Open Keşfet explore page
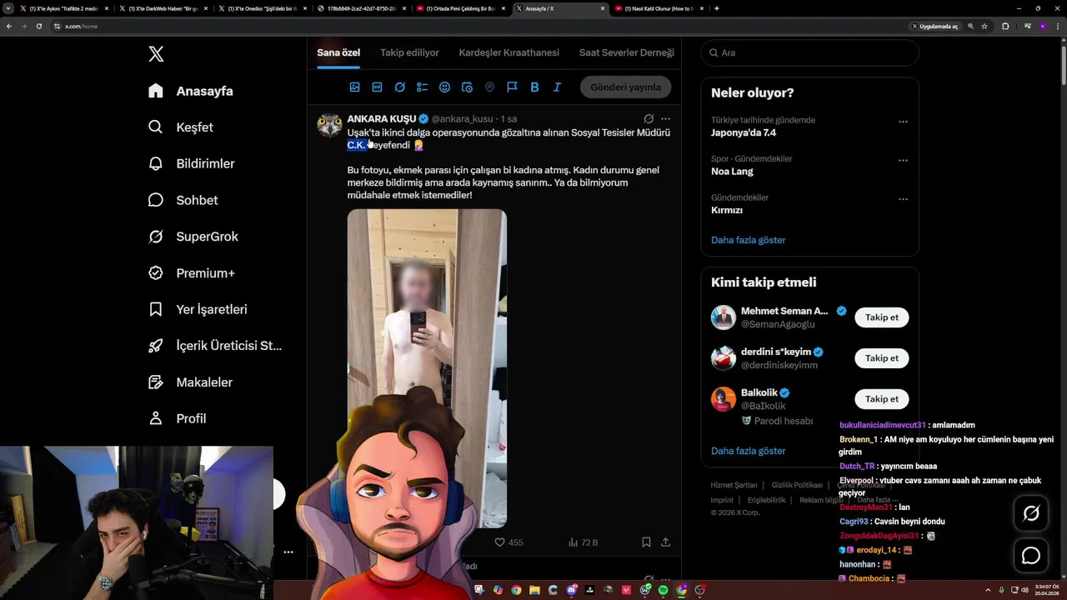Screen dimensions: 1067x600 tap(180, 127)
